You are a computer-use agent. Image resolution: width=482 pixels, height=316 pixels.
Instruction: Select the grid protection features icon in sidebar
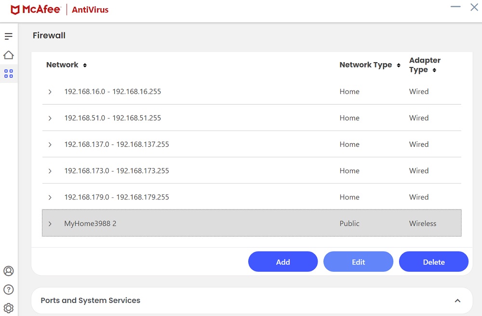(x=8, y=73)
